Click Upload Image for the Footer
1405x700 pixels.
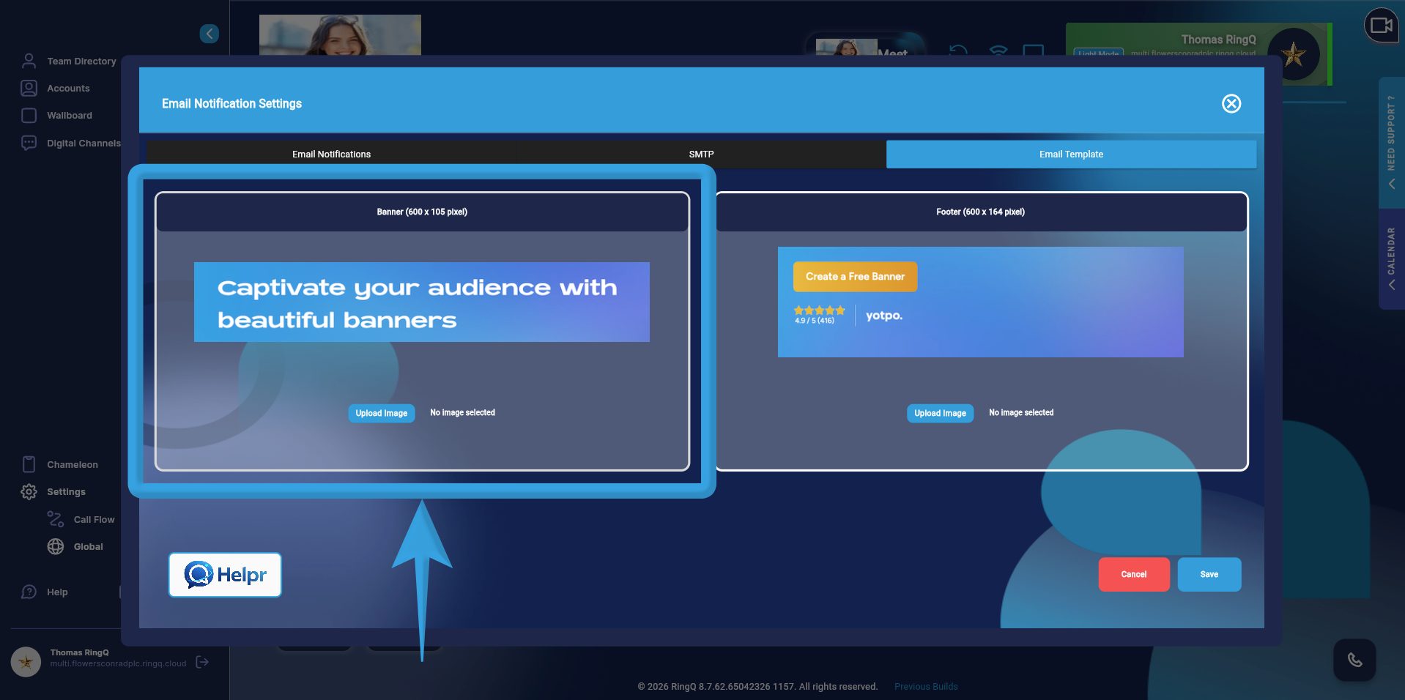[x=940, y=413]
